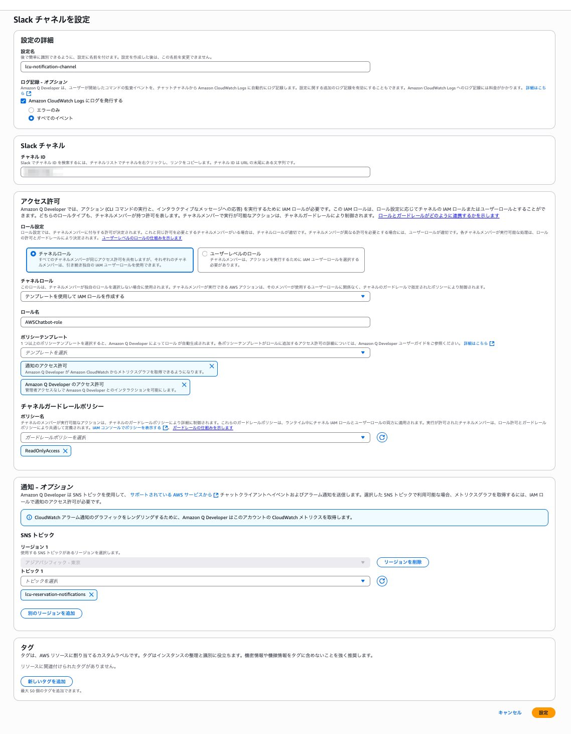Click the 通知 - オプション section heading
The image size is (571, 734).
click(x=47, y=487)
